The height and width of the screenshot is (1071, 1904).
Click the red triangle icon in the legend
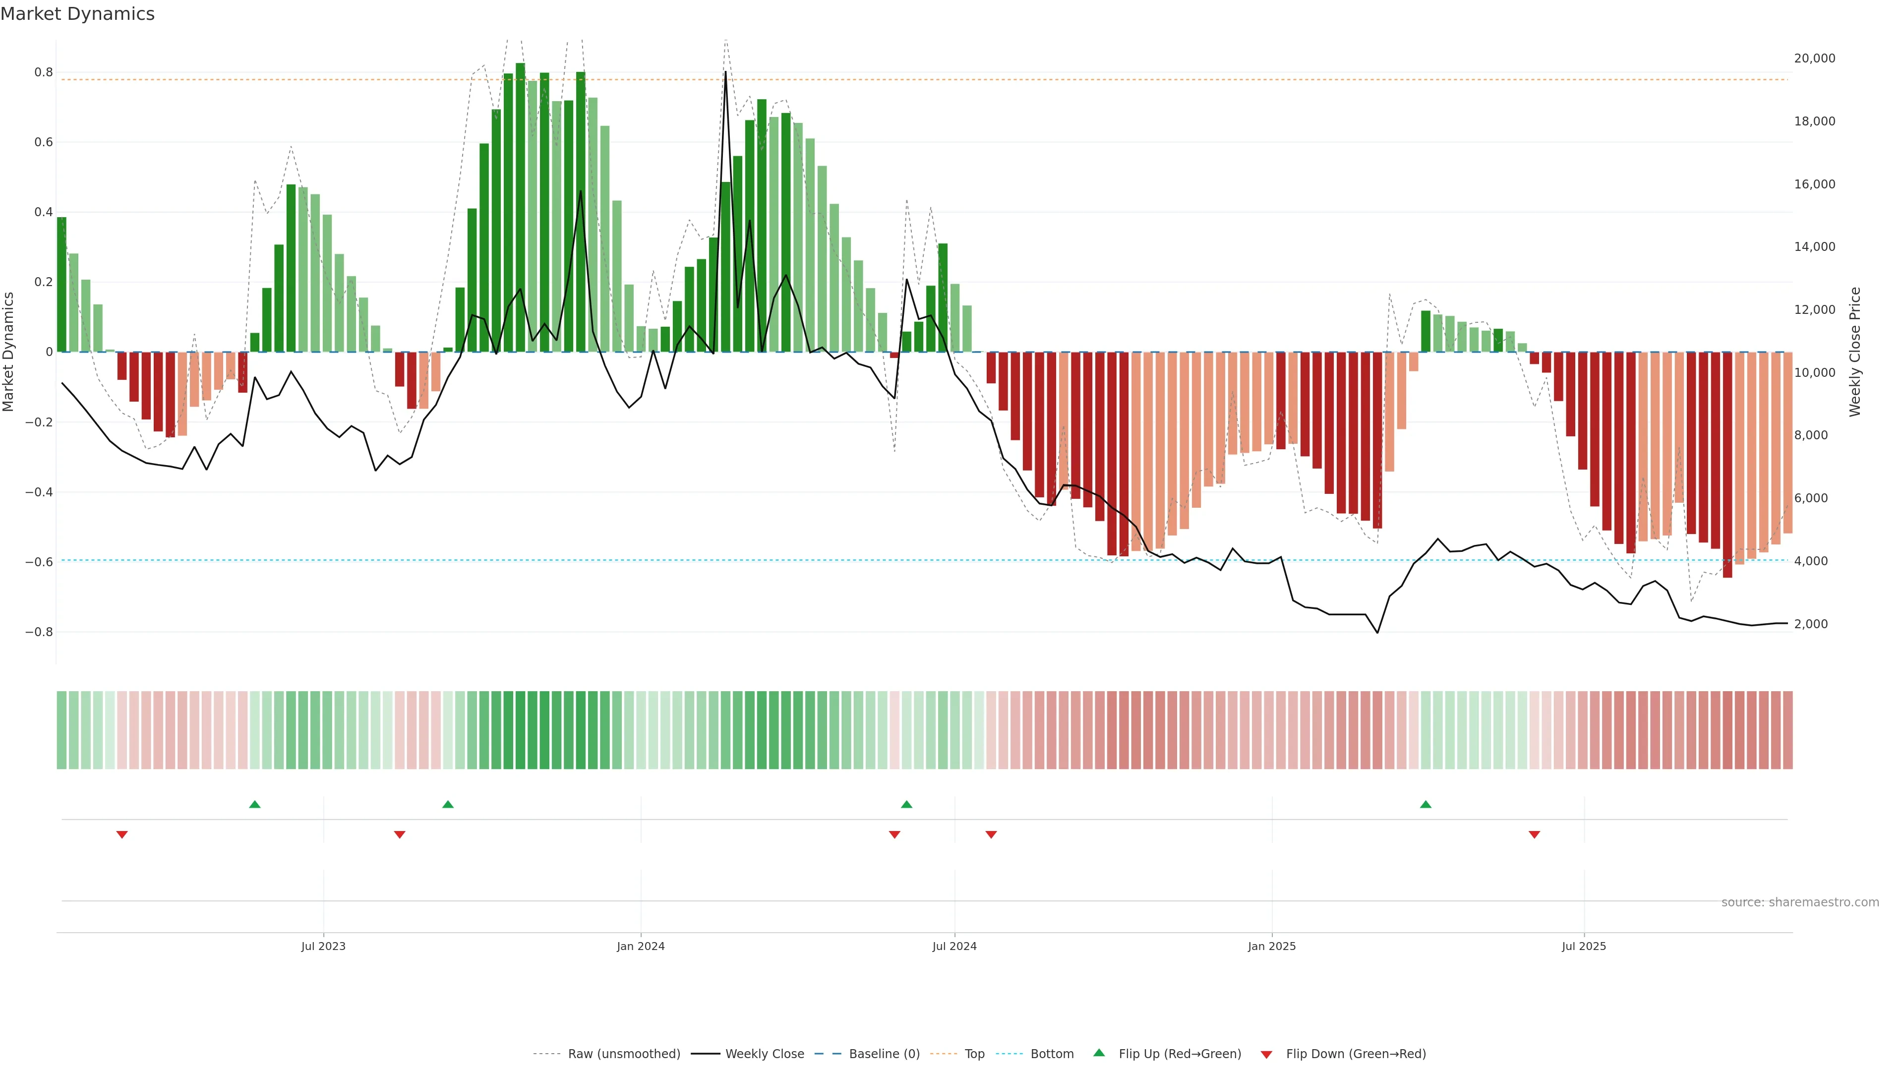point(1266,1054)
